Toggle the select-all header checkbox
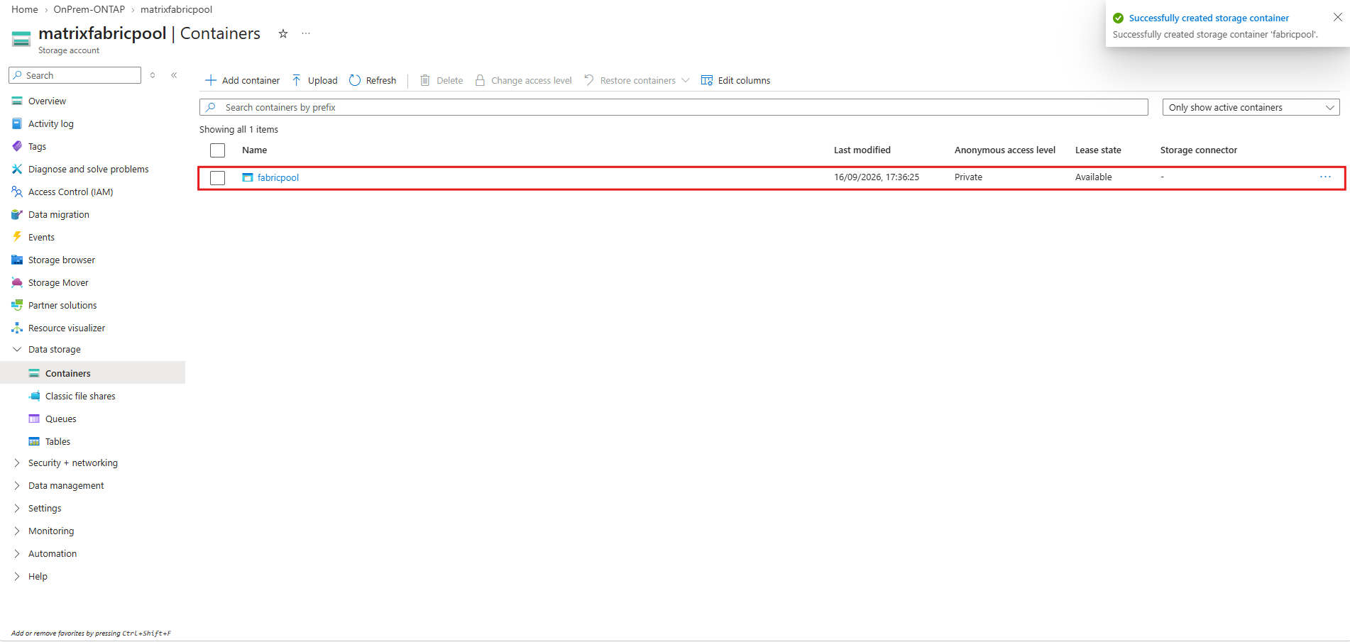The height and width of the screenshot is (642, 1350). tap(218, 150)
